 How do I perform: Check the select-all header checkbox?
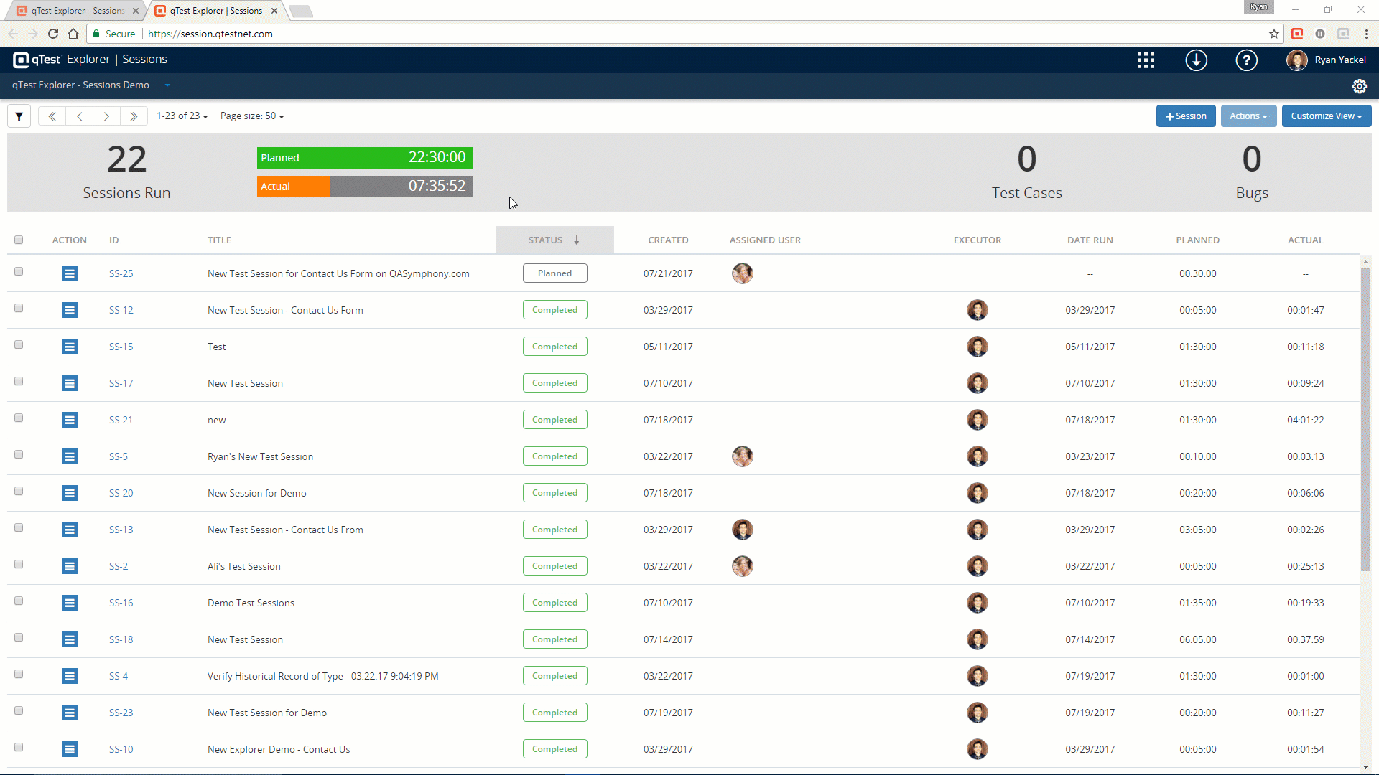coord(19,240)
